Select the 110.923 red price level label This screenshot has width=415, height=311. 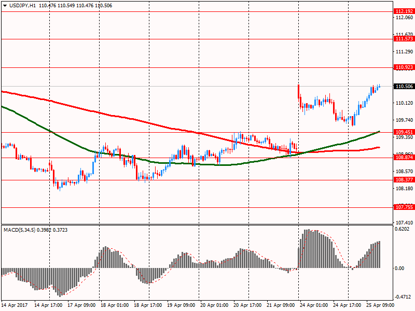pyautogui.click(x=404, y=67)
